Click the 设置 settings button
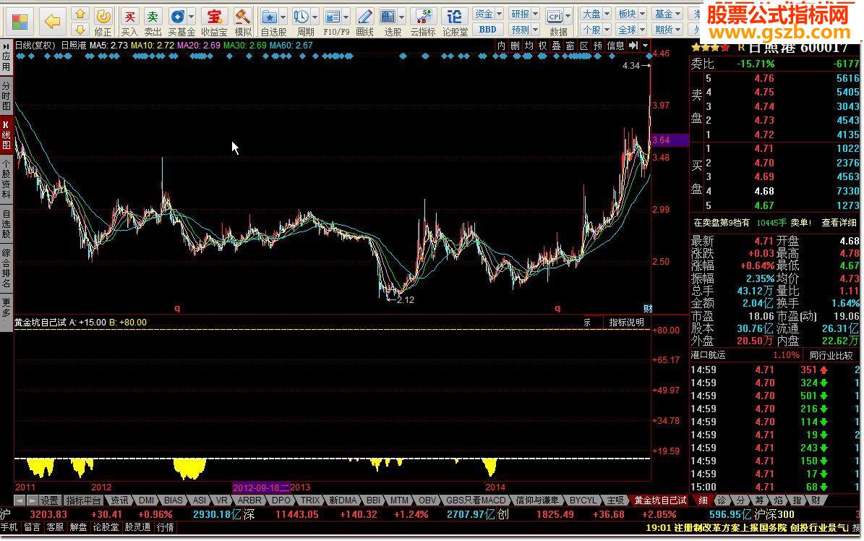 click(x=50, y=500)
